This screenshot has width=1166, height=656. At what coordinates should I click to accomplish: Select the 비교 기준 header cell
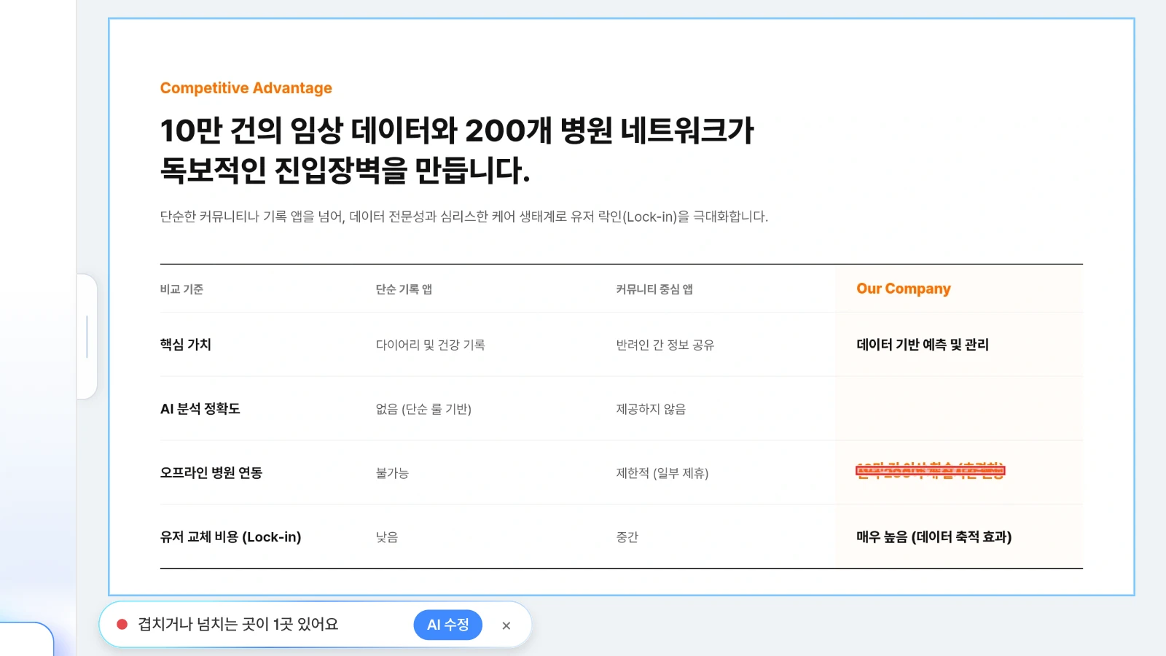coord(181,289)
